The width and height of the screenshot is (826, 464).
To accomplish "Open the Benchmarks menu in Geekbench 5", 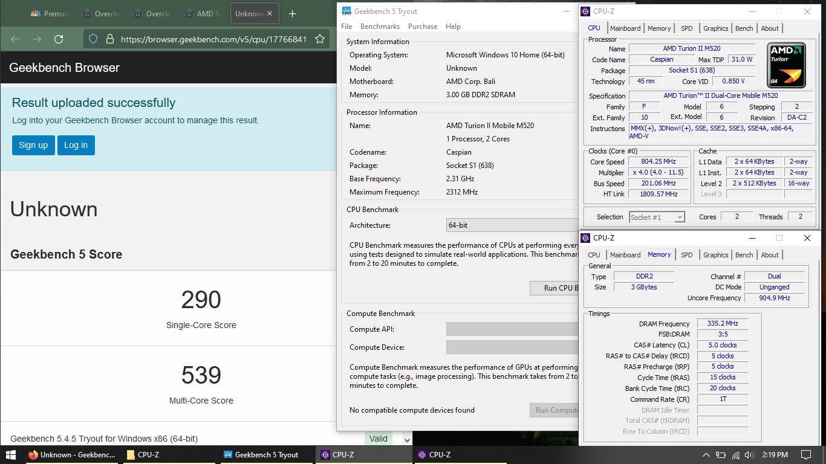I will pyautogui.click(x=380, y=27).
